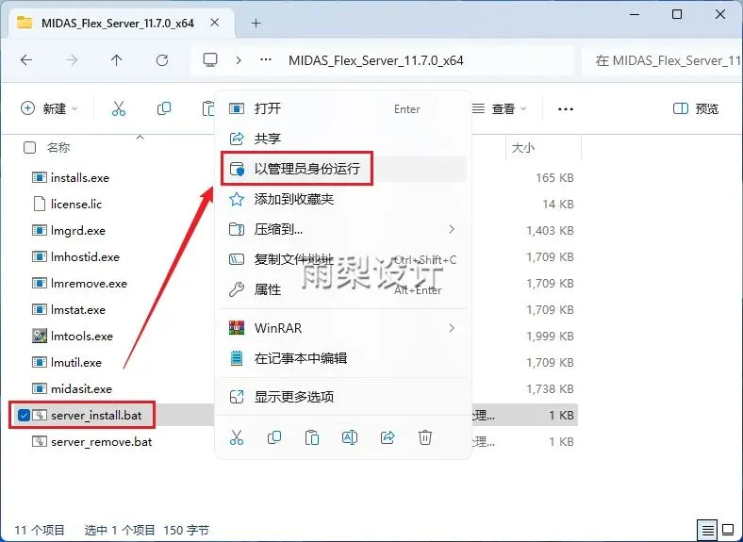
Task: Click the toolbar Copy icon
Action: click(x=164, y=108)
